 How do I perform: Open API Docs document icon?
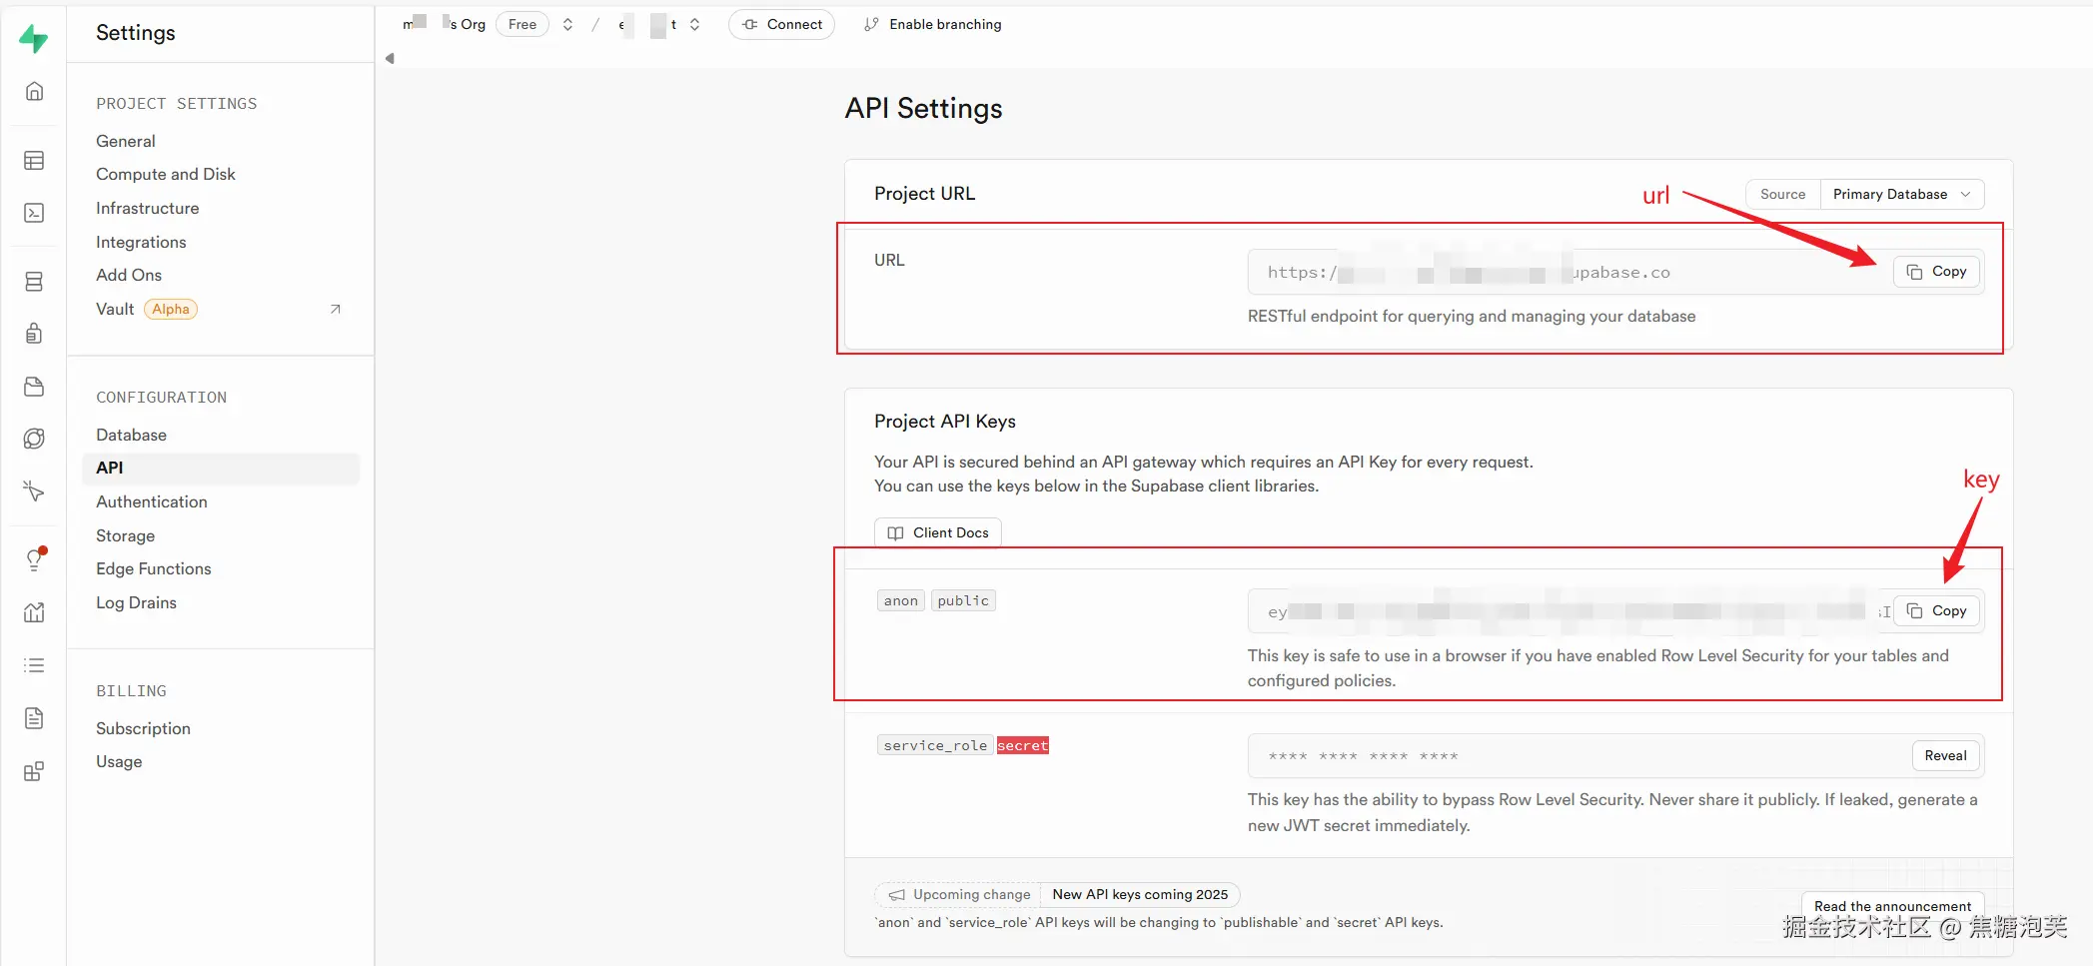click(x=34, y=718)
